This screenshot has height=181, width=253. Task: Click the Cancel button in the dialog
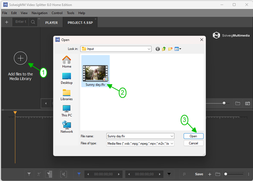[194, 143]
